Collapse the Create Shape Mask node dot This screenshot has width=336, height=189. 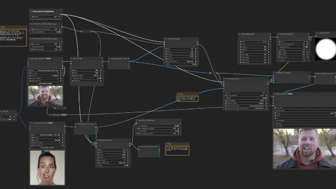point(239,34)
